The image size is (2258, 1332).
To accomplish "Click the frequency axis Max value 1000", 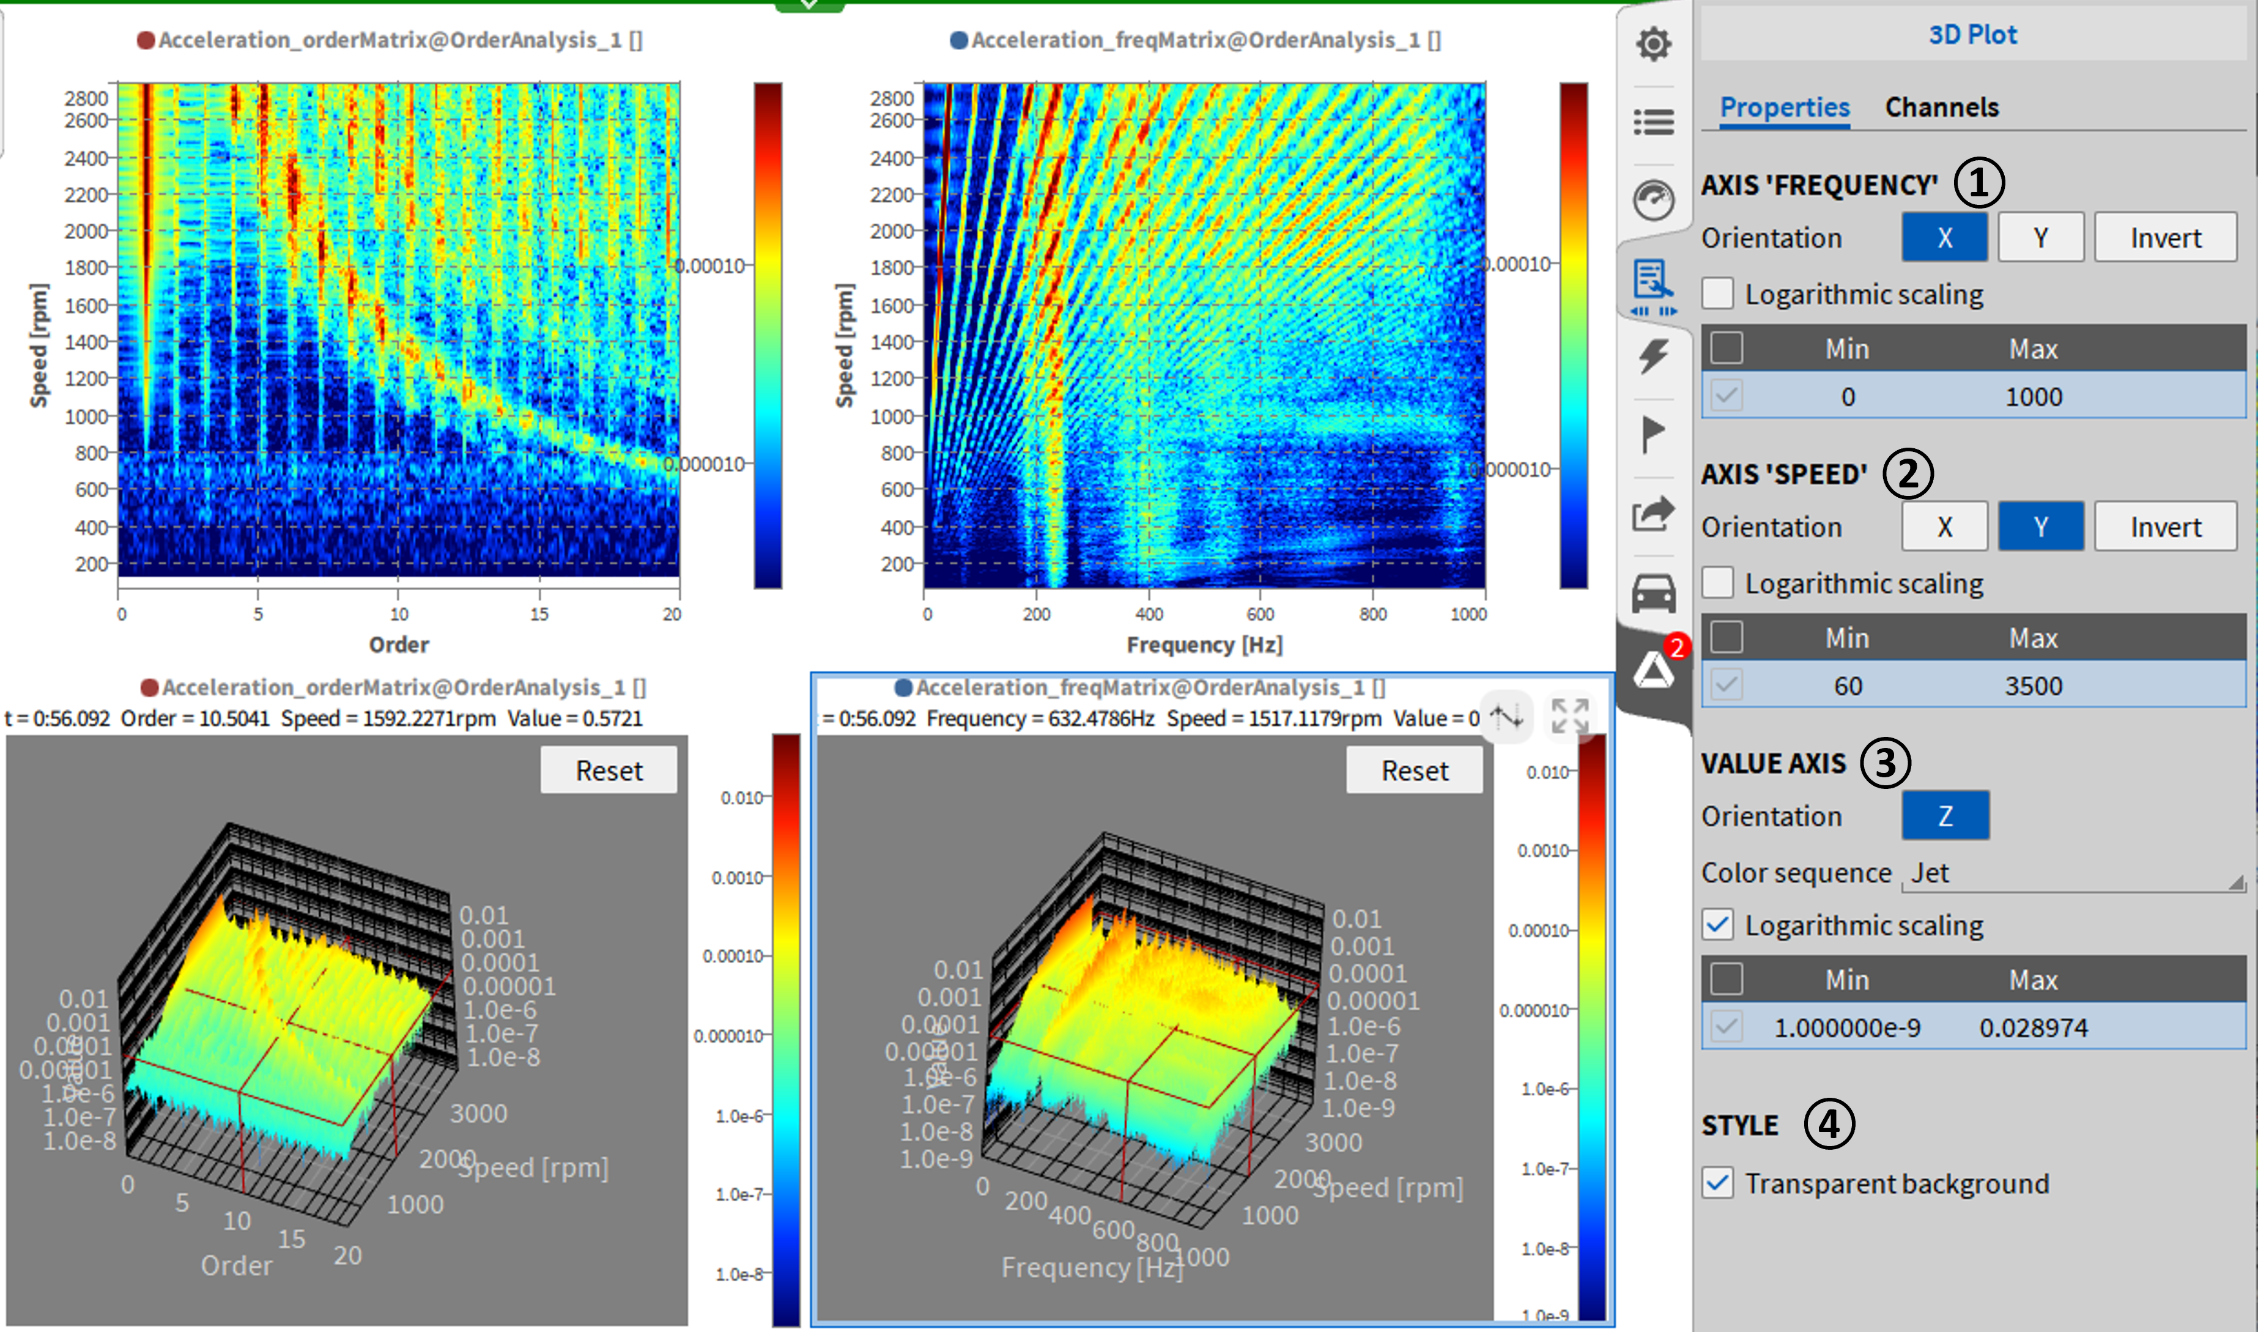I will click(2033, 397).
